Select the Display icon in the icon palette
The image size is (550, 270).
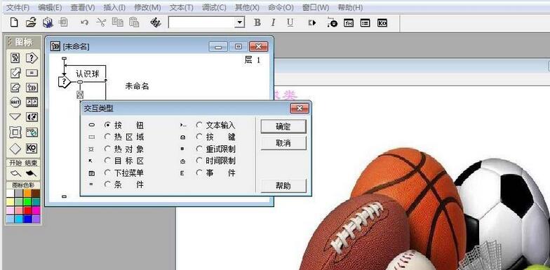coord(15,58)
